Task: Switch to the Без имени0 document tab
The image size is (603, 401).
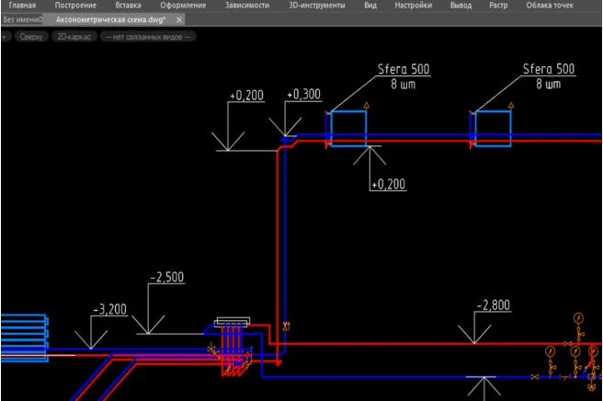Action: (22, 19)
